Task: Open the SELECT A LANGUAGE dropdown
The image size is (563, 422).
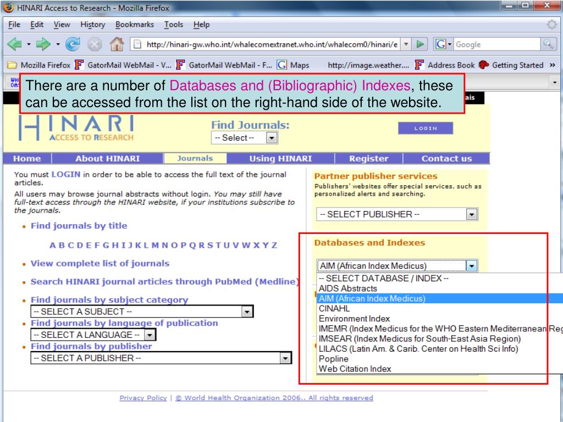Action: [93, 335]
